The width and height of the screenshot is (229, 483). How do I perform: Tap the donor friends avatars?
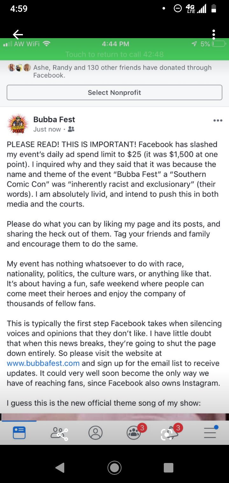pyautogui.click(x=19, y=68)
